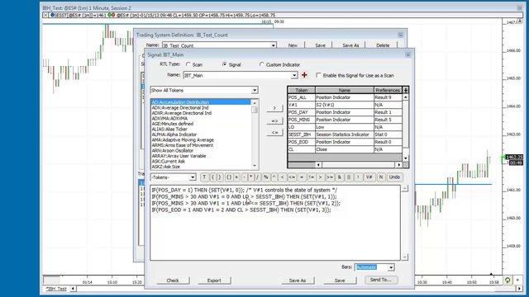The height and width of the screenshot is (297, 529).
Task: Click down arrow of token table vertical scrollbar
Action: click(406, 158)
